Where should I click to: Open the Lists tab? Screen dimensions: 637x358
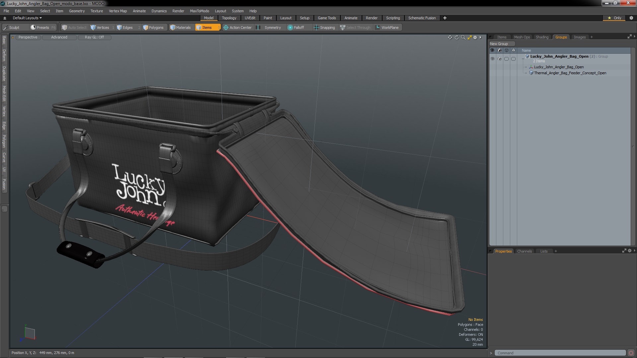point(544,251)
